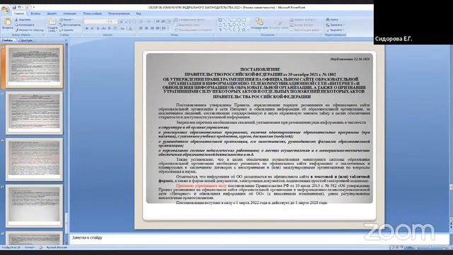Image resolution: width=453 pixels, height=255 pixels.
Task: Open the Slide Show (Показ слайдов) tab
Action: tap(92, 13)
